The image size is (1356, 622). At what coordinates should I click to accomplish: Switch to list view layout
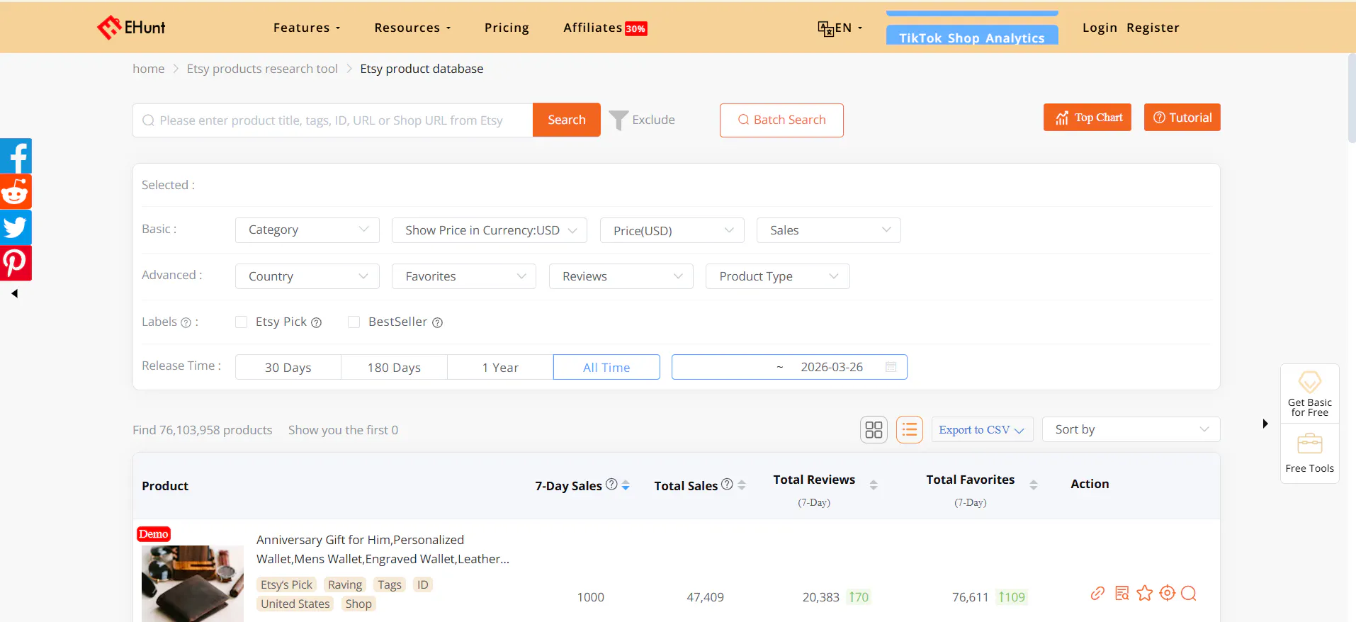tap(910, 429)
